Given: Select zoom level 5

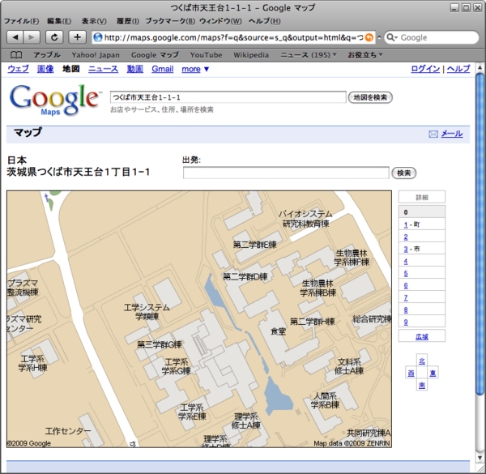Looking at the screenshot, I should (406, 273).
